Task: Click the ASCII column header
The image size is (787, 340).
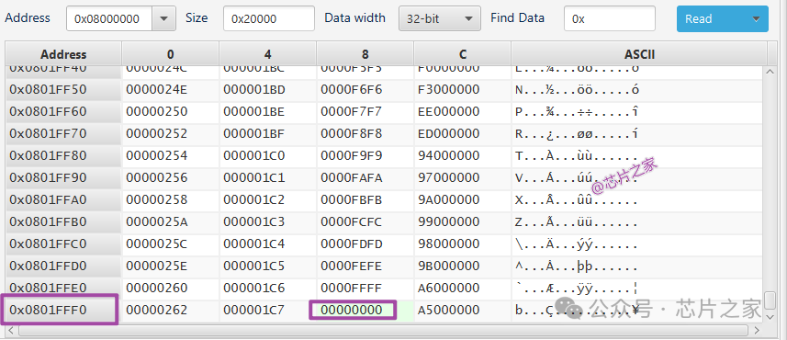Action: (x=639, y=53)
